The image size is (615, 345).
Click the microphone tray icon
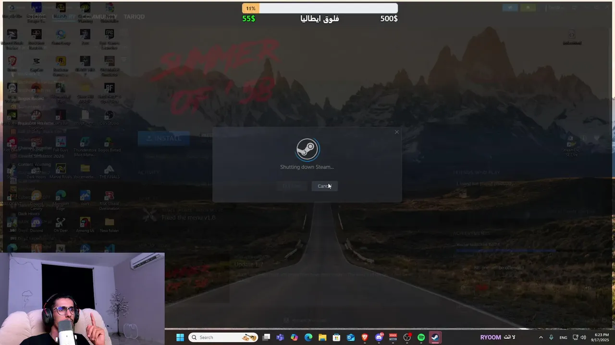tap(551, 337)
